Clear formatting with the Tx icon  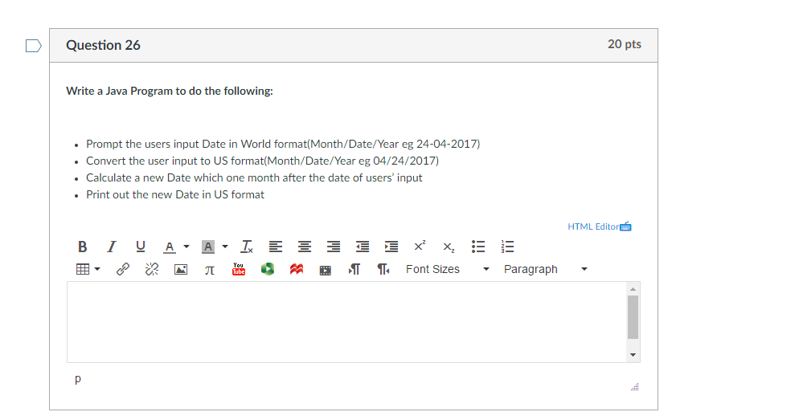coord(247,247)
